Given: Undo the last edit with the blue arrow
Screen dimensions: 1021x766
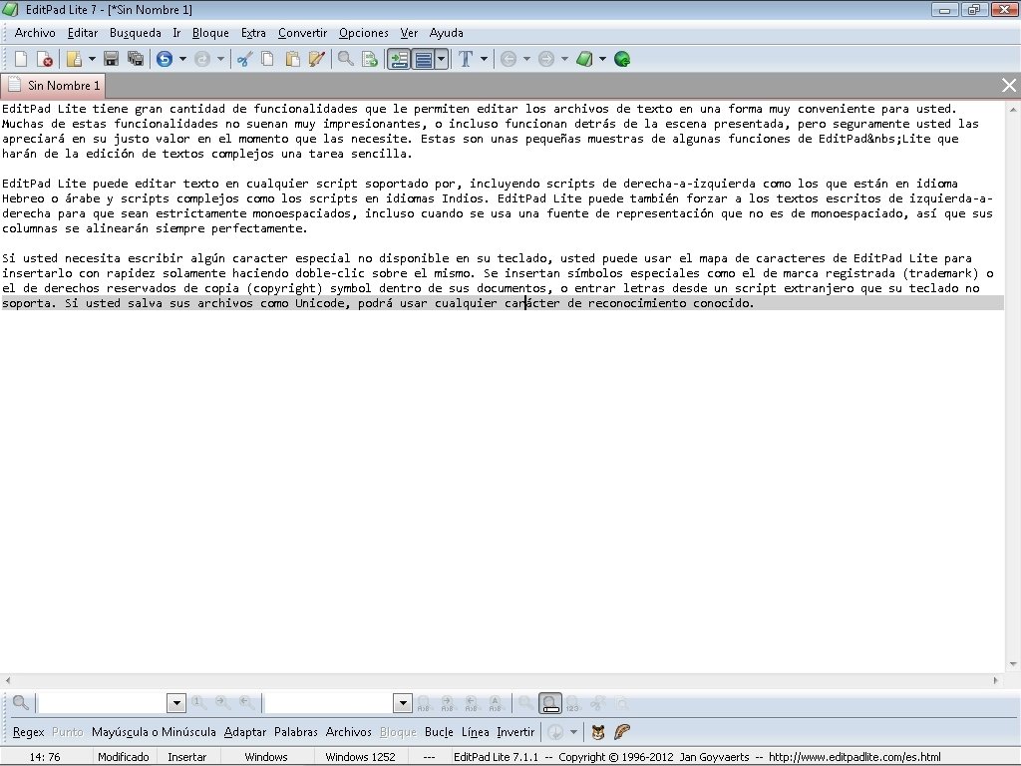Looking at the screenshot, I should point(165,59).
